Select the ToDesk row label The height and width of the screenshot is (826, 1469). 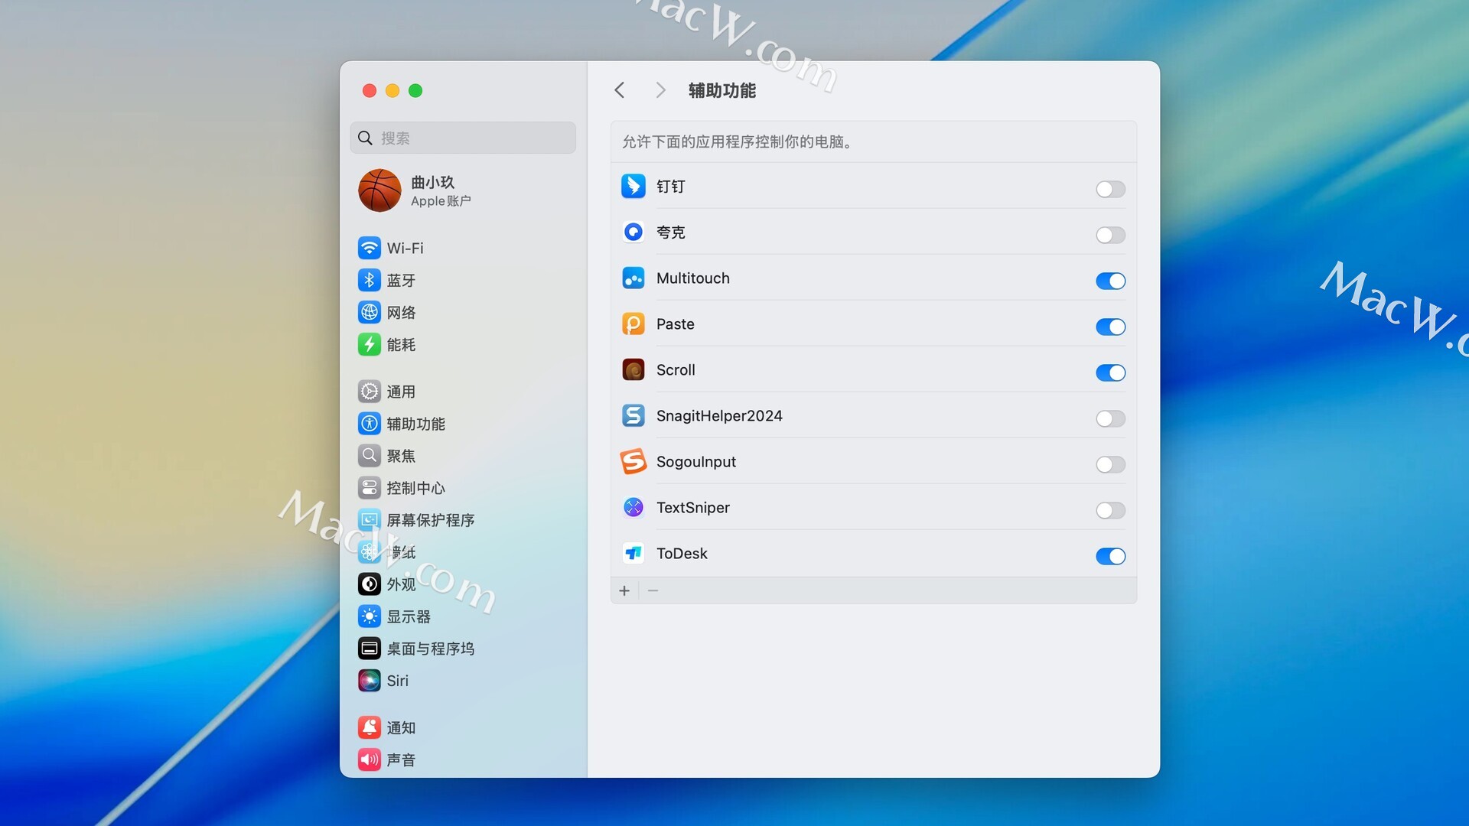click(682, 554)
